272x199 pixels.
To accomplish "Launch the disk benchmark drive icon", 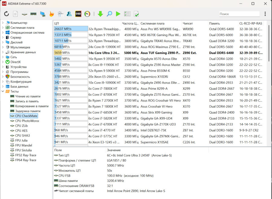I will tap(24, 14).
